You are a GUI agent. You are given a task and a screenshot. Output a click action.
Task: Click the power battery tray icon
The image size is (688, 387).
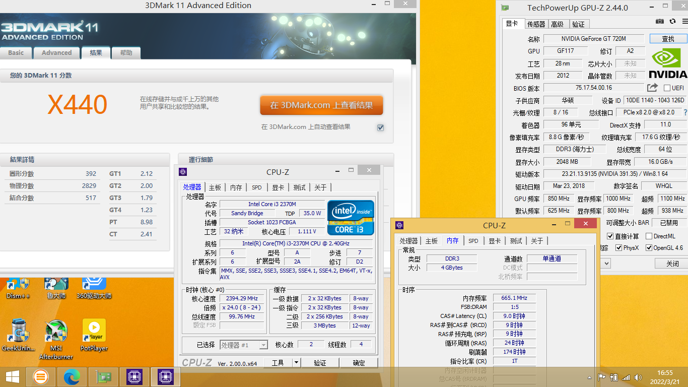click(x=614, y=377)
